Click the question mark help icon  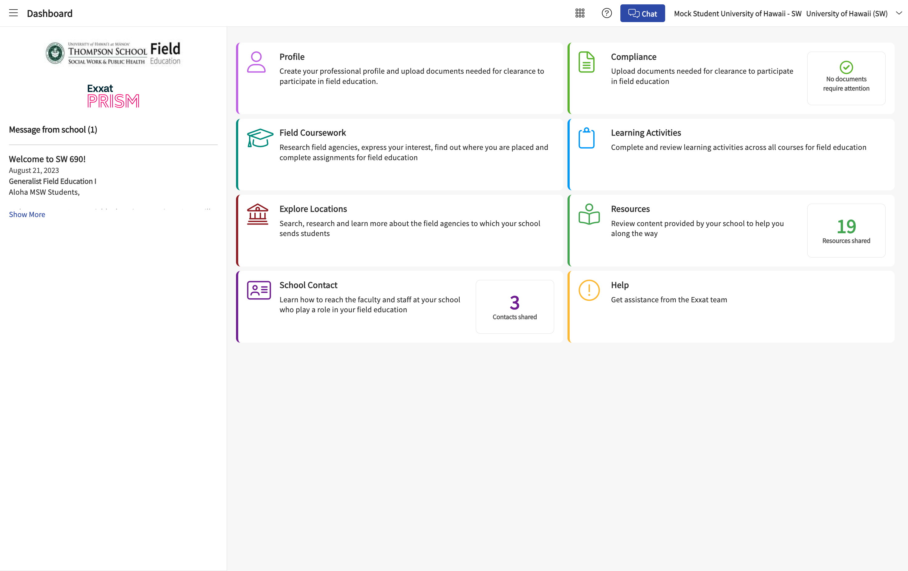click(x=607, y=13)
